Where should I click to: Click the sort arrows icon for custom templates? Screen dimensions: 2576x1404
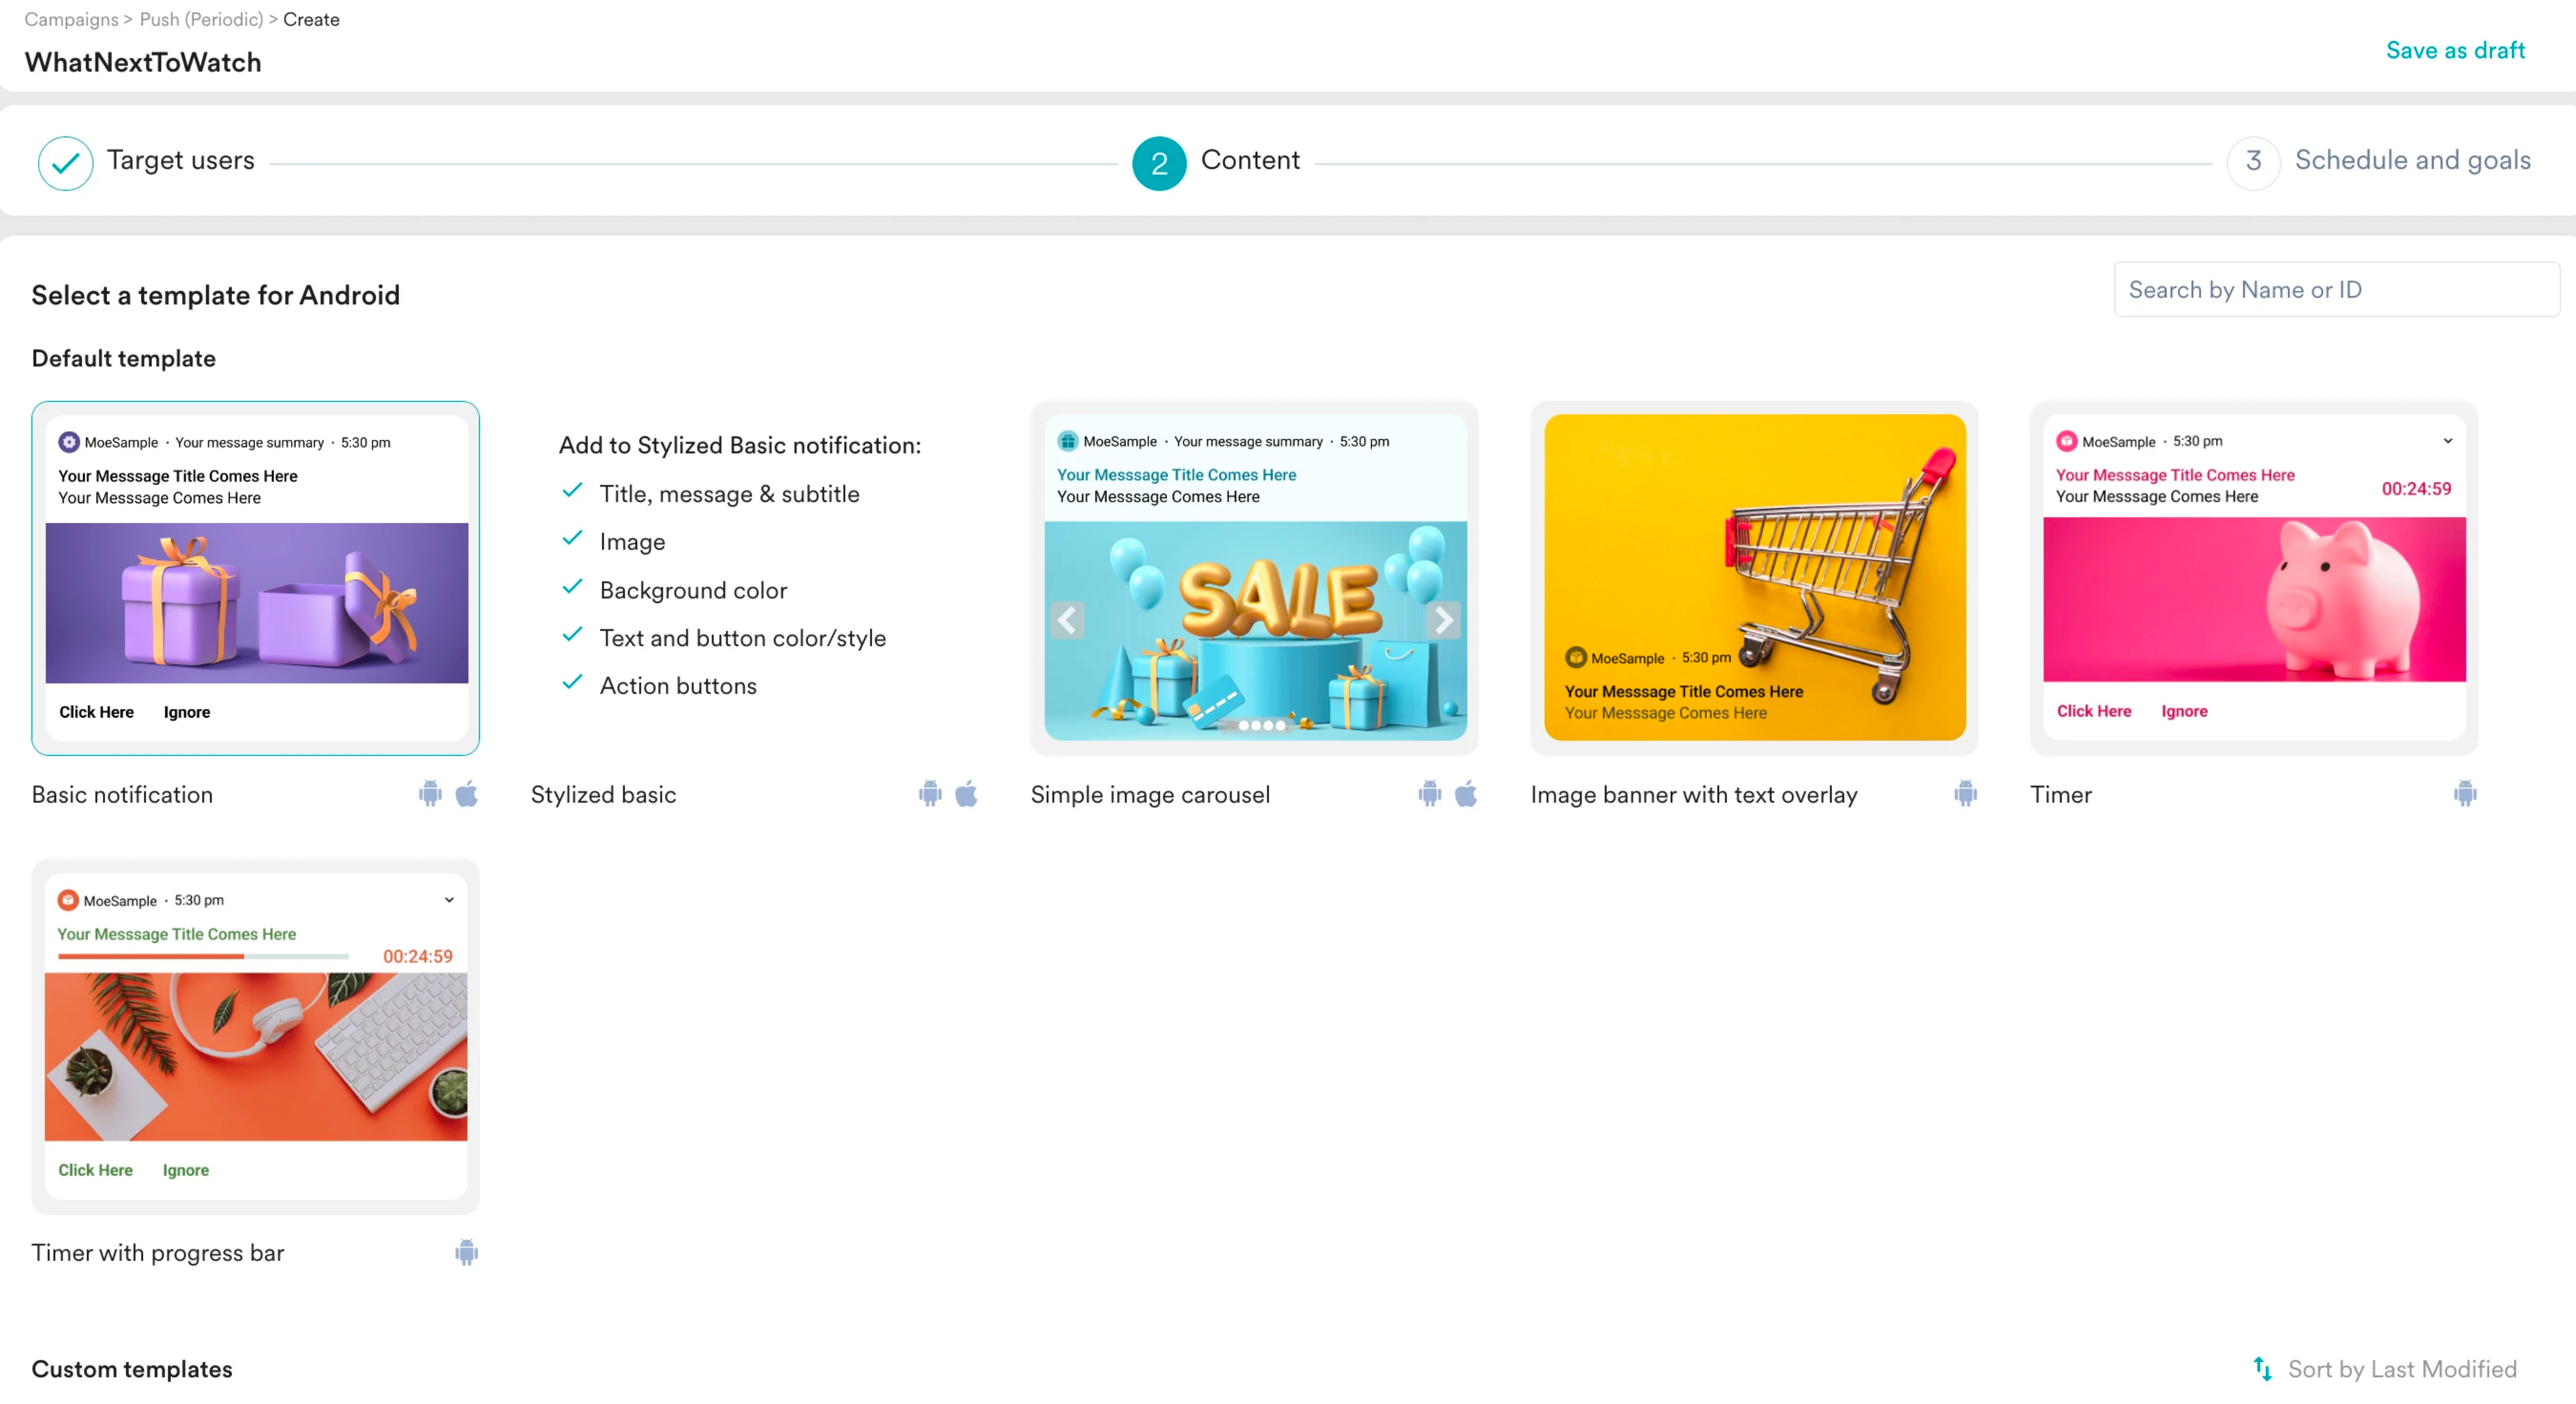point(2263,1368)
